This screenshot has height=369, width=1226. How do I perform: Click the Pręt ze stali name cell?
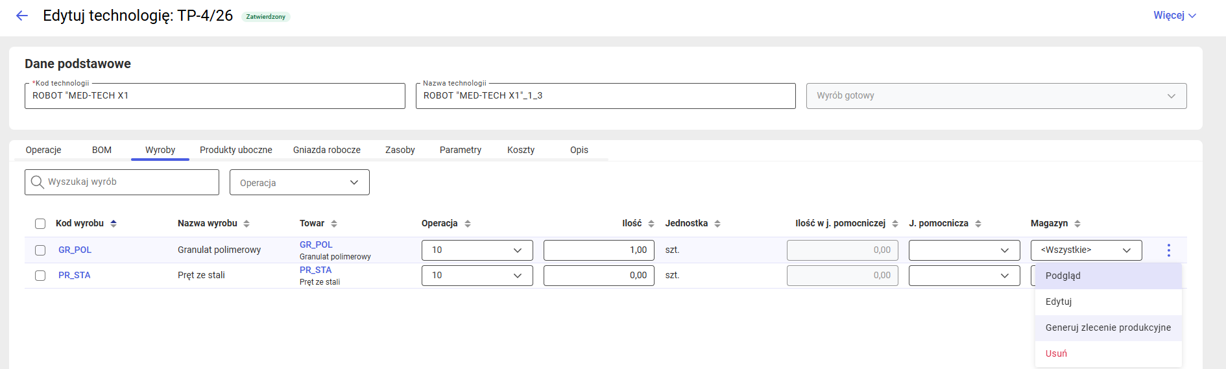[x=201, y=275]
